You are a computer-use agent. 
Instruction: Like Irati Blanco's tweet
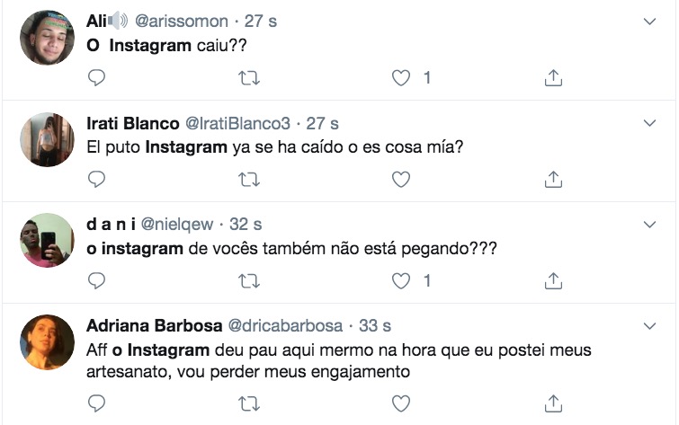pos(401,180)
